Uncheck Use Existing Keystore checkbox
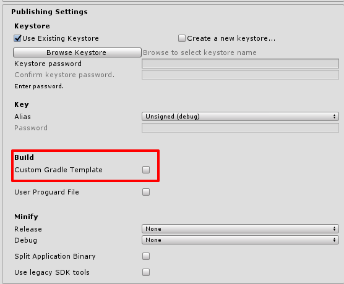 pyautogui.click(x=17, y=38)
